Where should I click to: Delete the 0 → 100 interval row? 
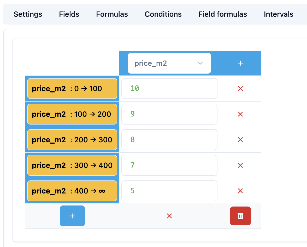click(x=240, y=89)
